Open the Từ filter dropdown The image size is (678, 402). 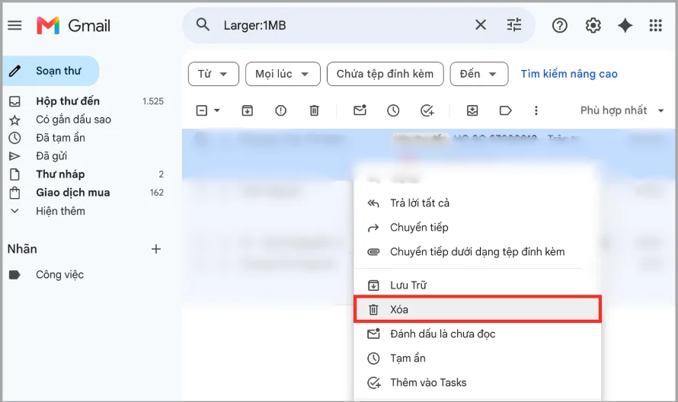point(213,74)
